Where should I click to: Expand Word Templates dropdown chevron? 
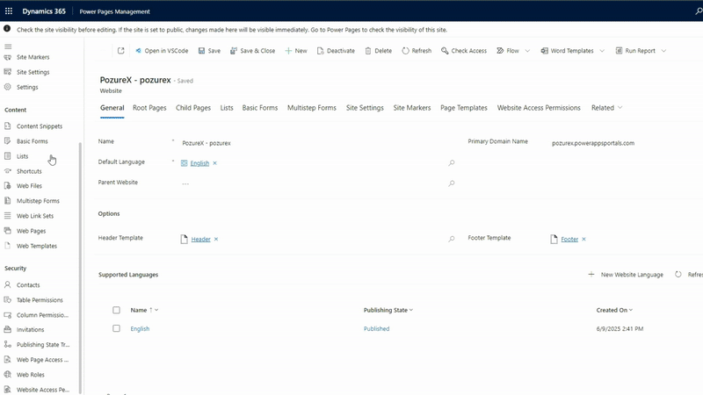point(602,51)
